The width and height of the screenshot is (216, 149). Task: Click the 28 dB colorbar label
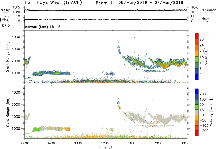coord(201,39)
